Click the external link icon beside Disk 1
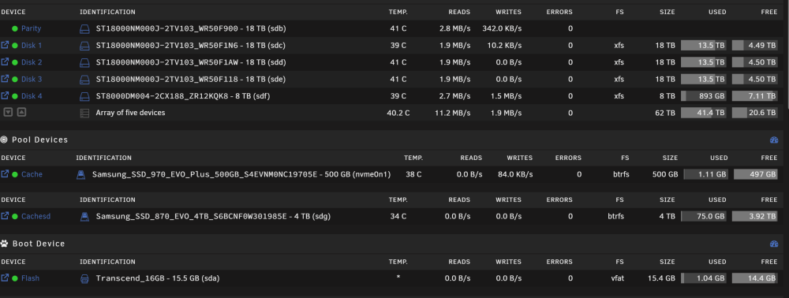This screenshot has width=789, height=298. tap(5, 45)
